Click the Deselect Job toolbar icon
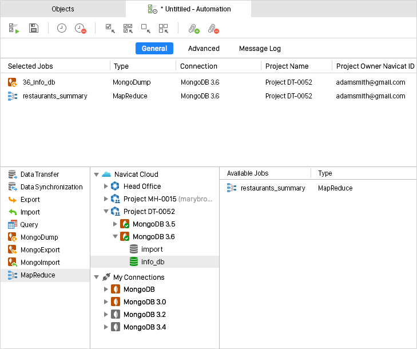The height and width of the screenshot is (349, 417). (x=146, y=28)
